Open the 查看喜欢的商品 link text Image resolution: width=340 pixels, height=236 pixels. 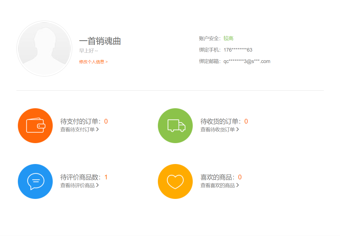coord(218,186)
